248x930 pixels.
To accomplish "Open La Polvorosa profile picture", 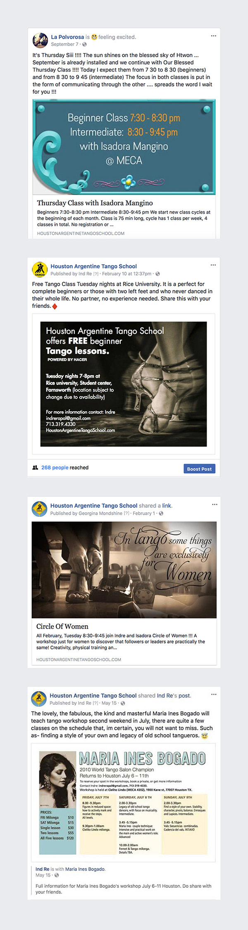I will tap(40, 40).
